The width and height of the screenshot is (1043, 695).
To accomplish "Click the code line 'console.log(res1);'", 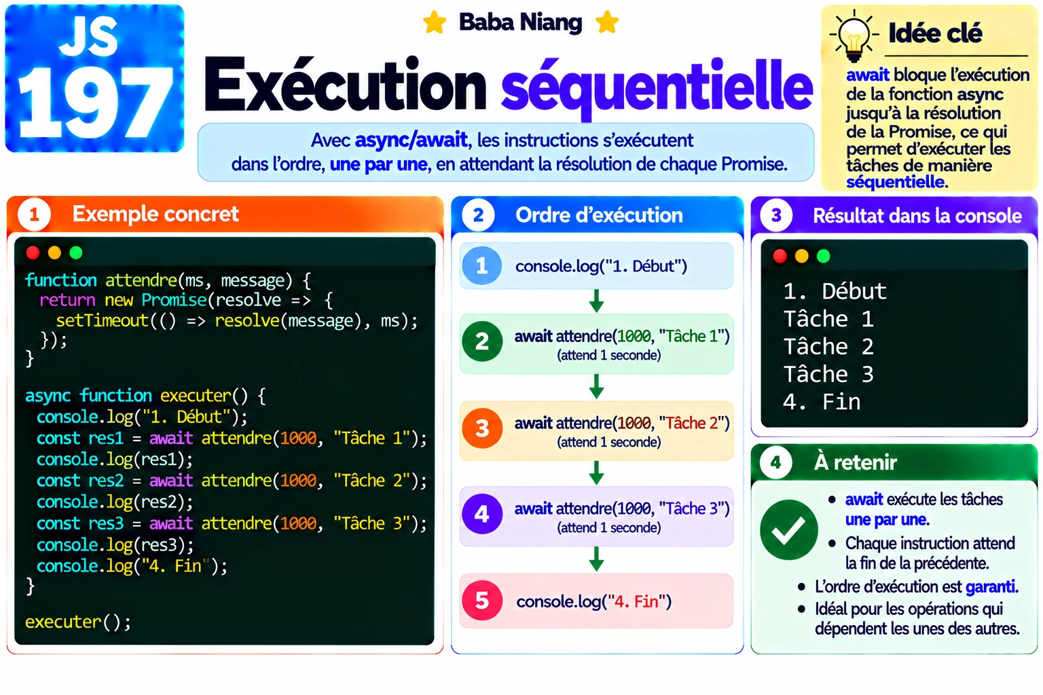I will [x=115, y=459].
